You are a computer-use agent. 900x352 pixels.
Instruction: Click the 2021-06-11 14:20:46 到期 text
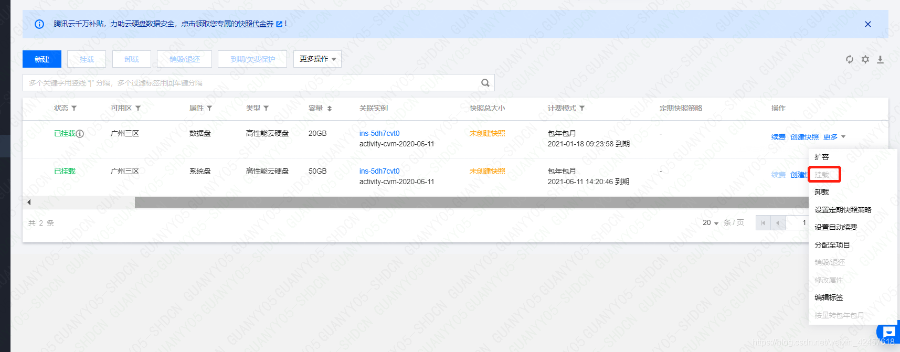coord(589,182)
